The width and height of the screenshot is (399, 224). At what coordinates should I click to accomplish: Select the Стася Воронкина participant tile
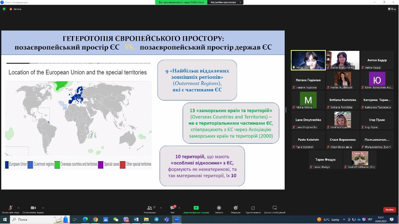tap(343, 140)
